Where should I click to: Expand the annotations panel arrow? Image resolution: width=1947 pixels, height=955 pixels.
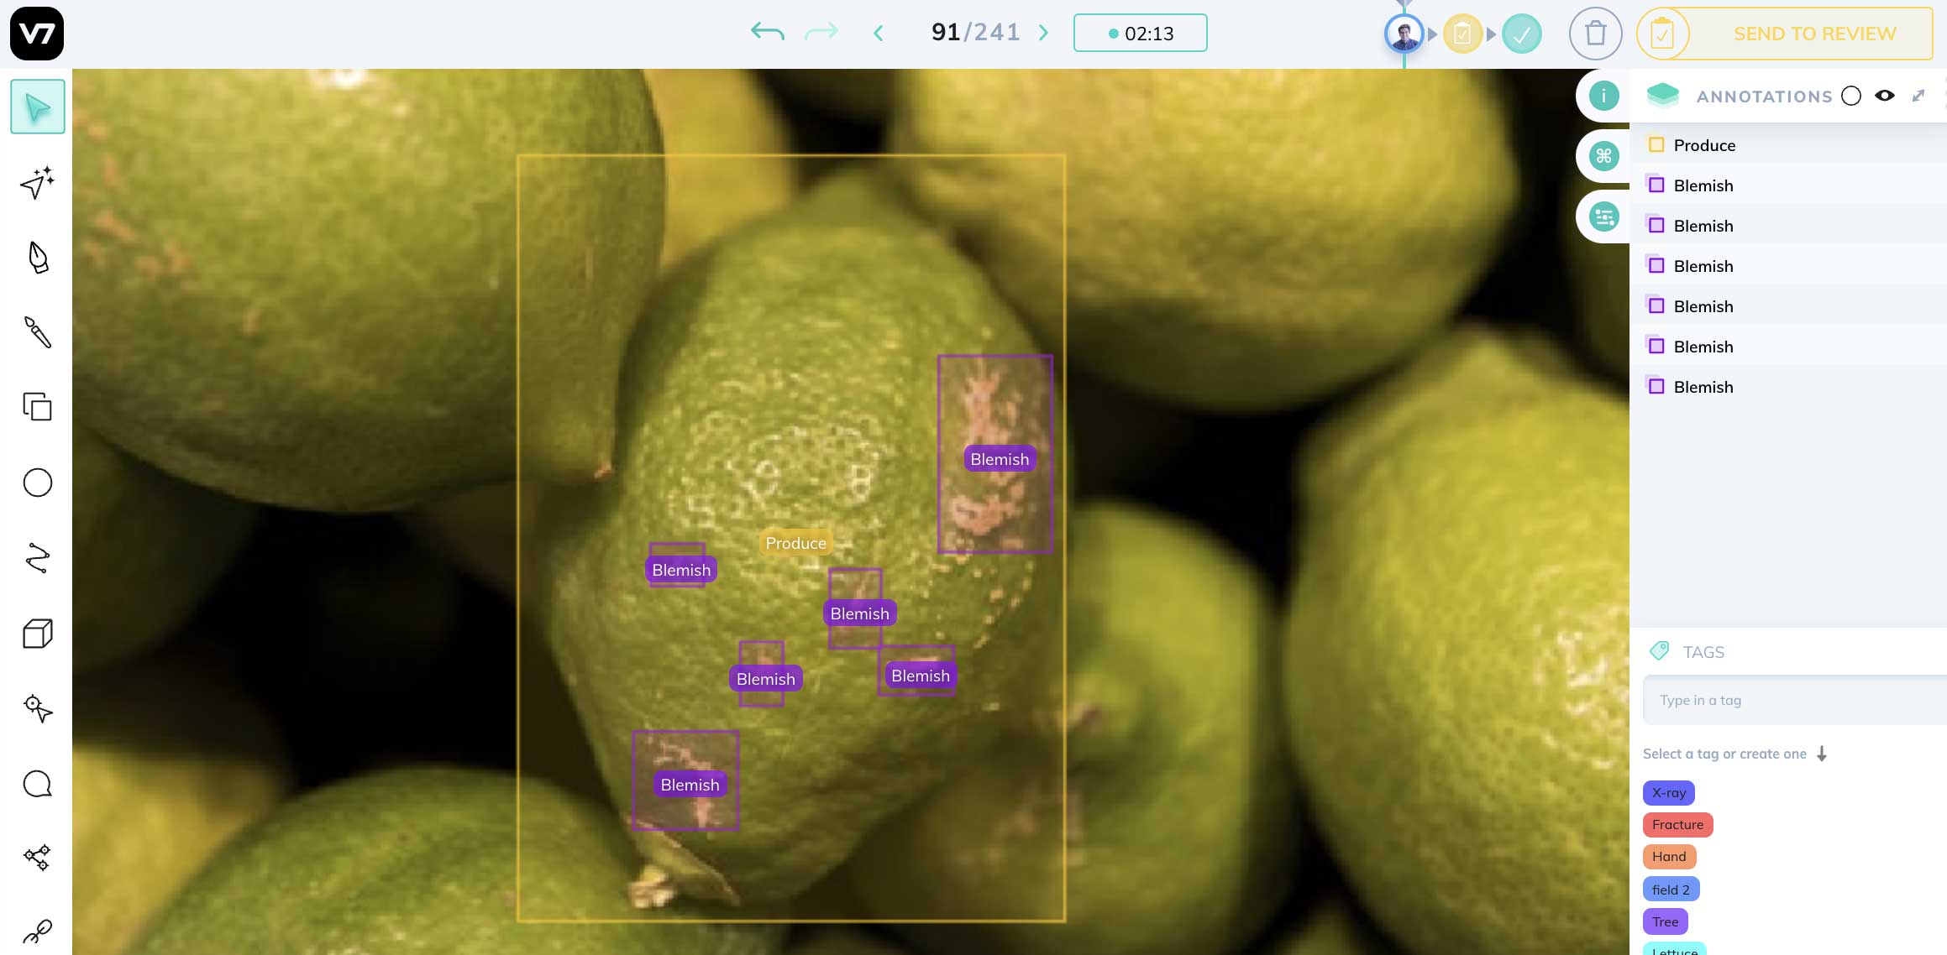(x=1918, y=96)
